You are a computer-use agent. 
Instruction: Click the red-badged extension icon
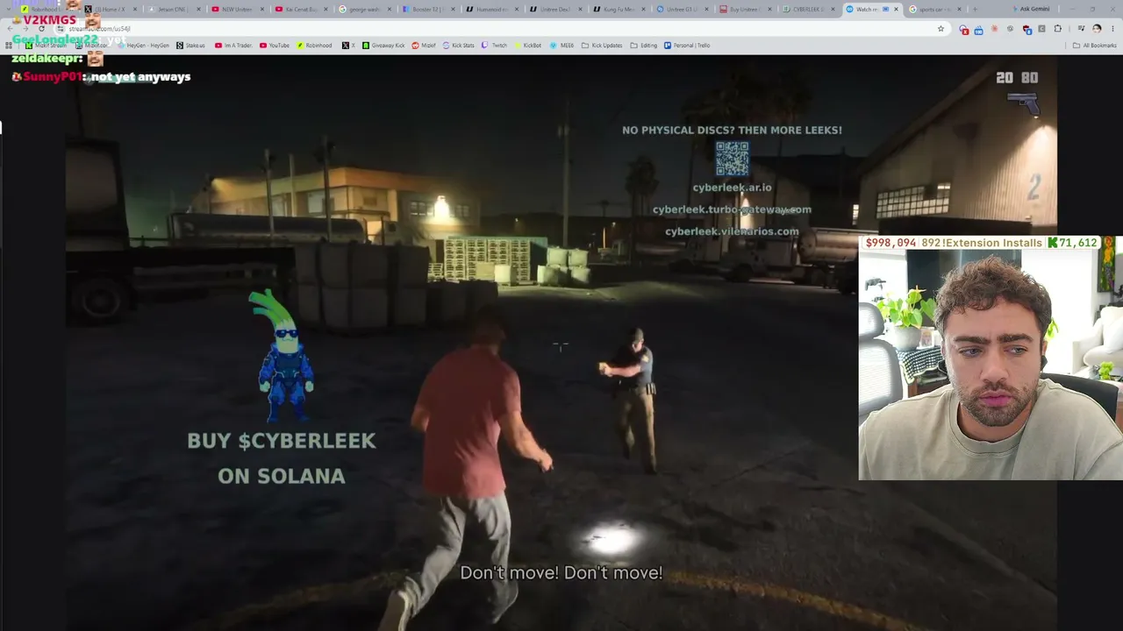(964, 29)
